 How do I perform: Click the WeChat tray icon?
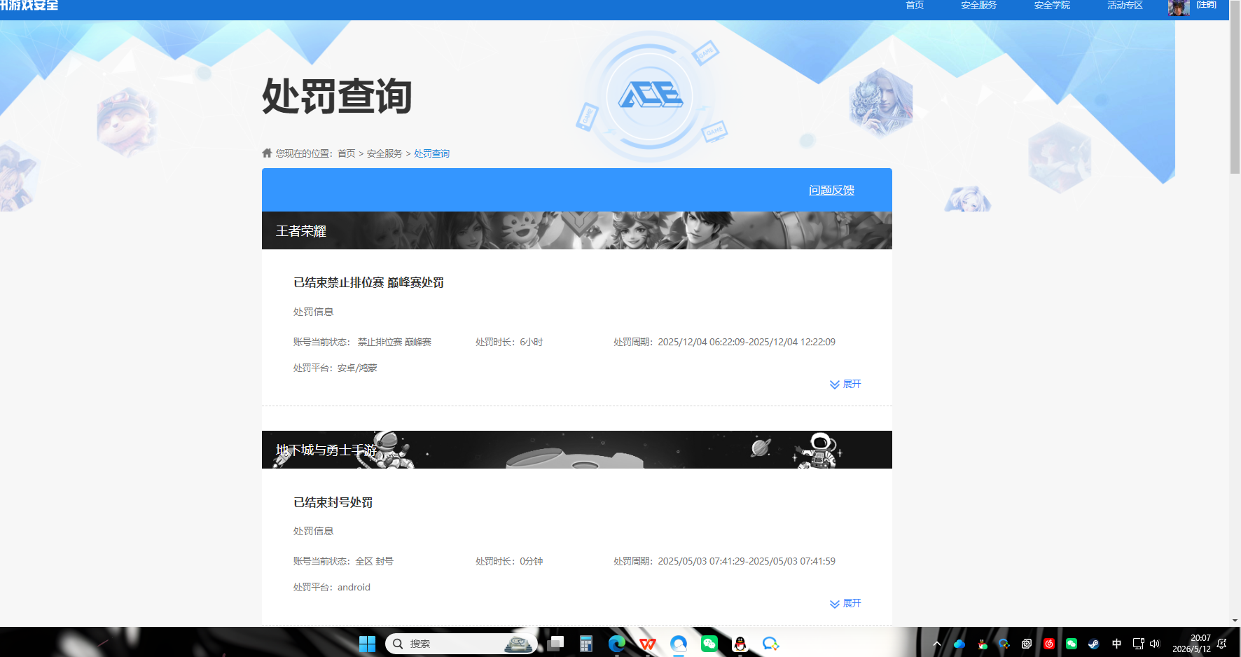point(1072,644)
